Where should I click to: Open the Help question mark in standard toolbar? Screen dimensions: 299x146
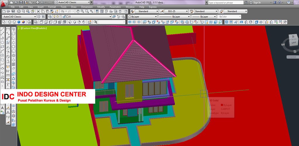[x=126, y=11]
